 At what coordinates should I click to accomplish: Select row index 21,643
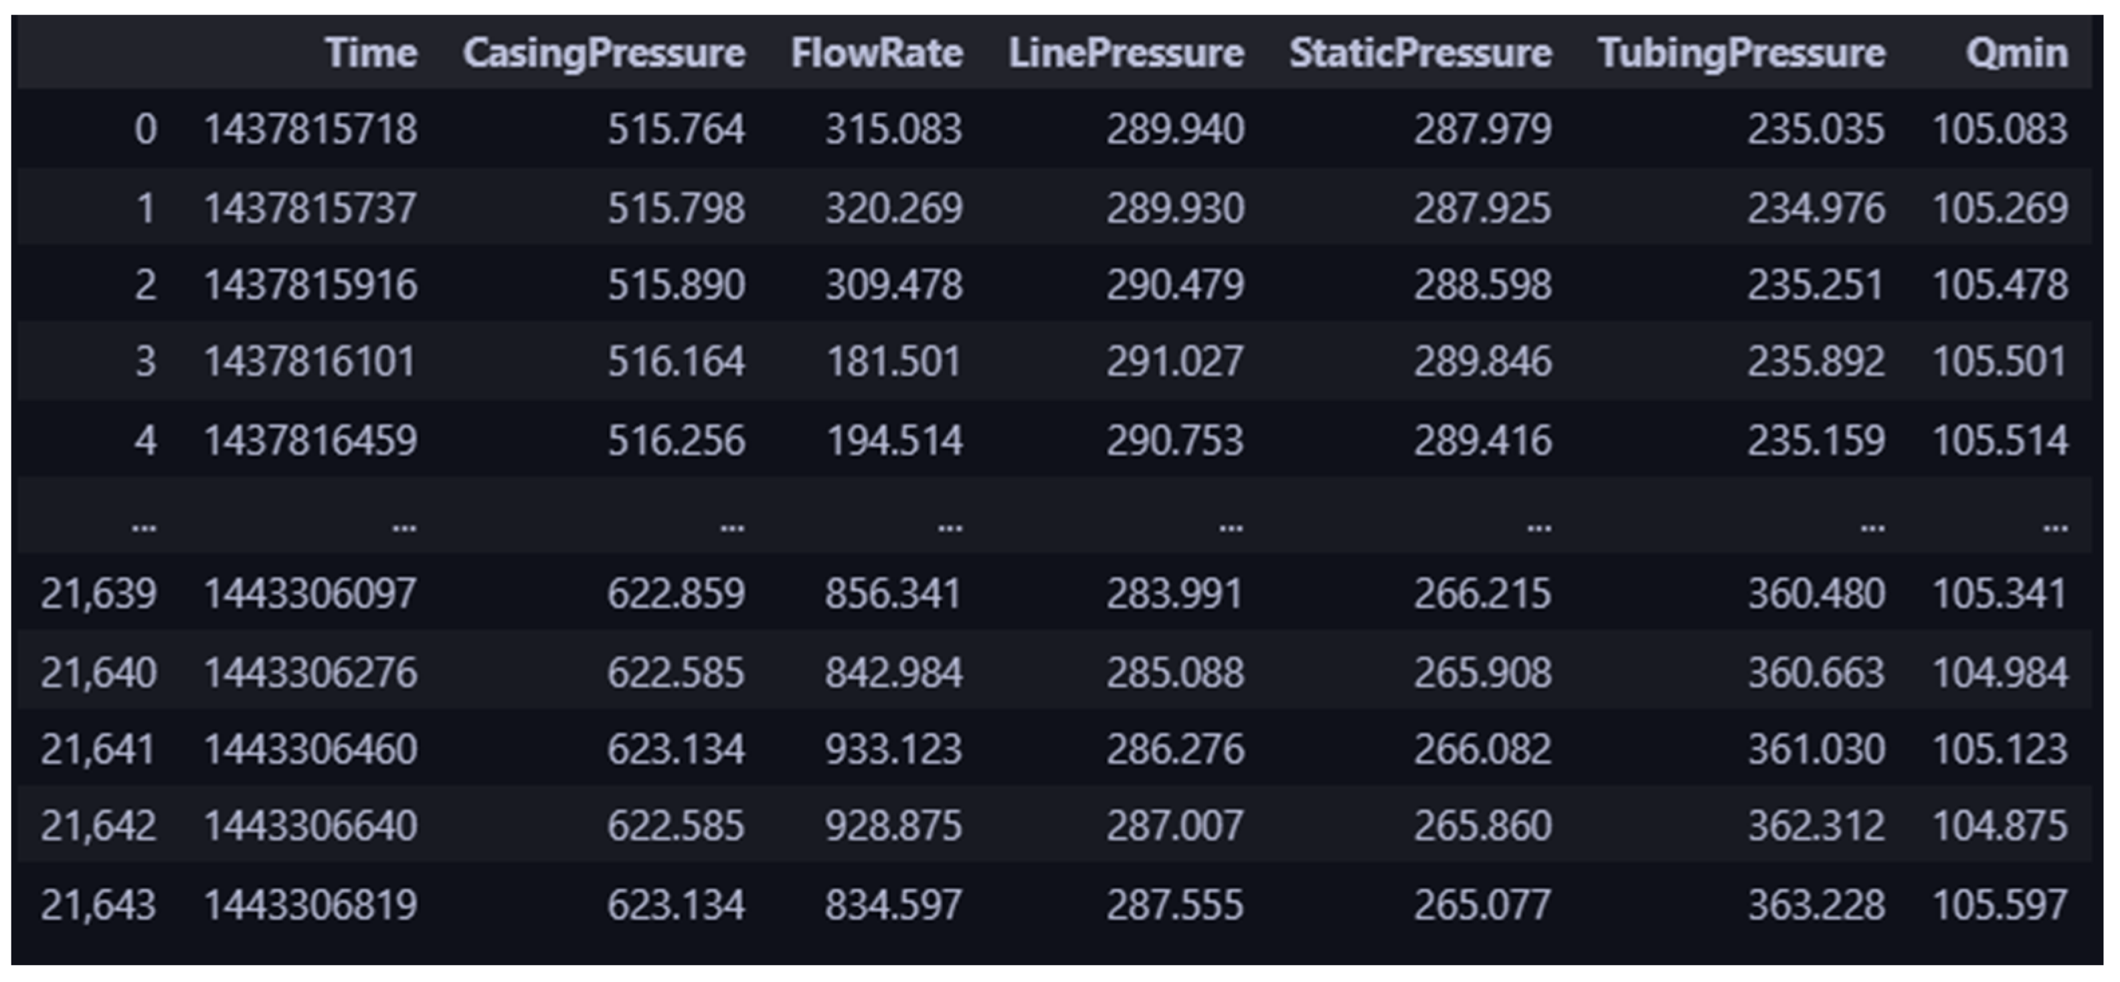(x=98, y=904)
